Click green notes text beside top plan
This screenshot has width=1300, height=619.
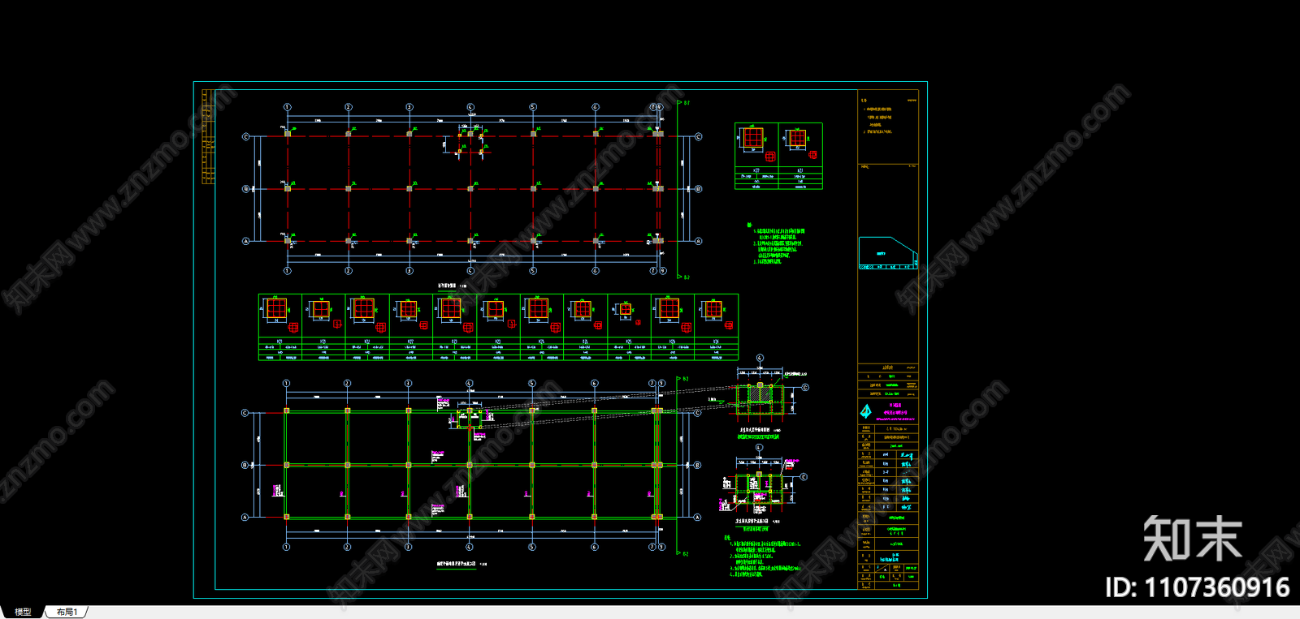778,245
